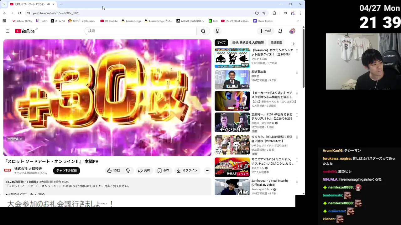Select the 提供: 株式会社 大都技研 chip
This screenshot has height=225, width=401.
[248, 43]
